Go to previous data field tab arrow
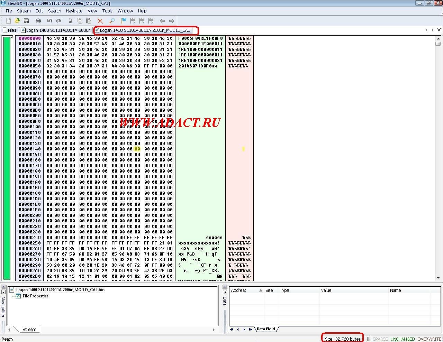443x342 pixels. point(238,329)
